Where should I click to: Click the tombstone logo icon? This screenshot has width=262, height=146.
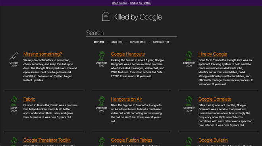[x=106, y=17]
